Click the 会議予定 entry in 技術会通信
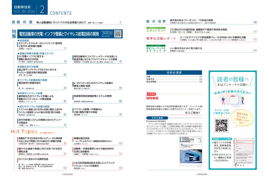 point(151,79)
